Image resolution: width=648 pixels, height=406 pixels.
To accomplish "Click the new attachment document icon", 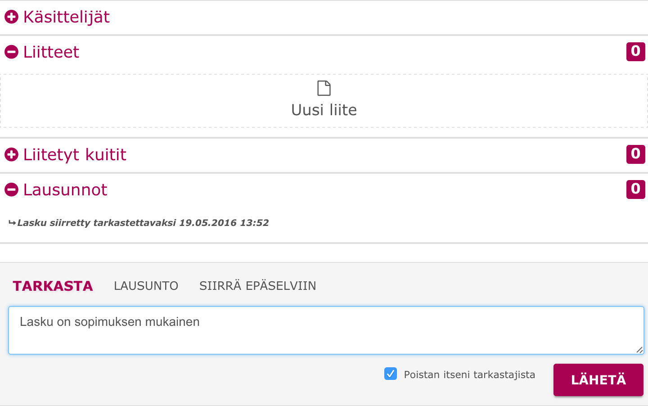I will point(324,88).
